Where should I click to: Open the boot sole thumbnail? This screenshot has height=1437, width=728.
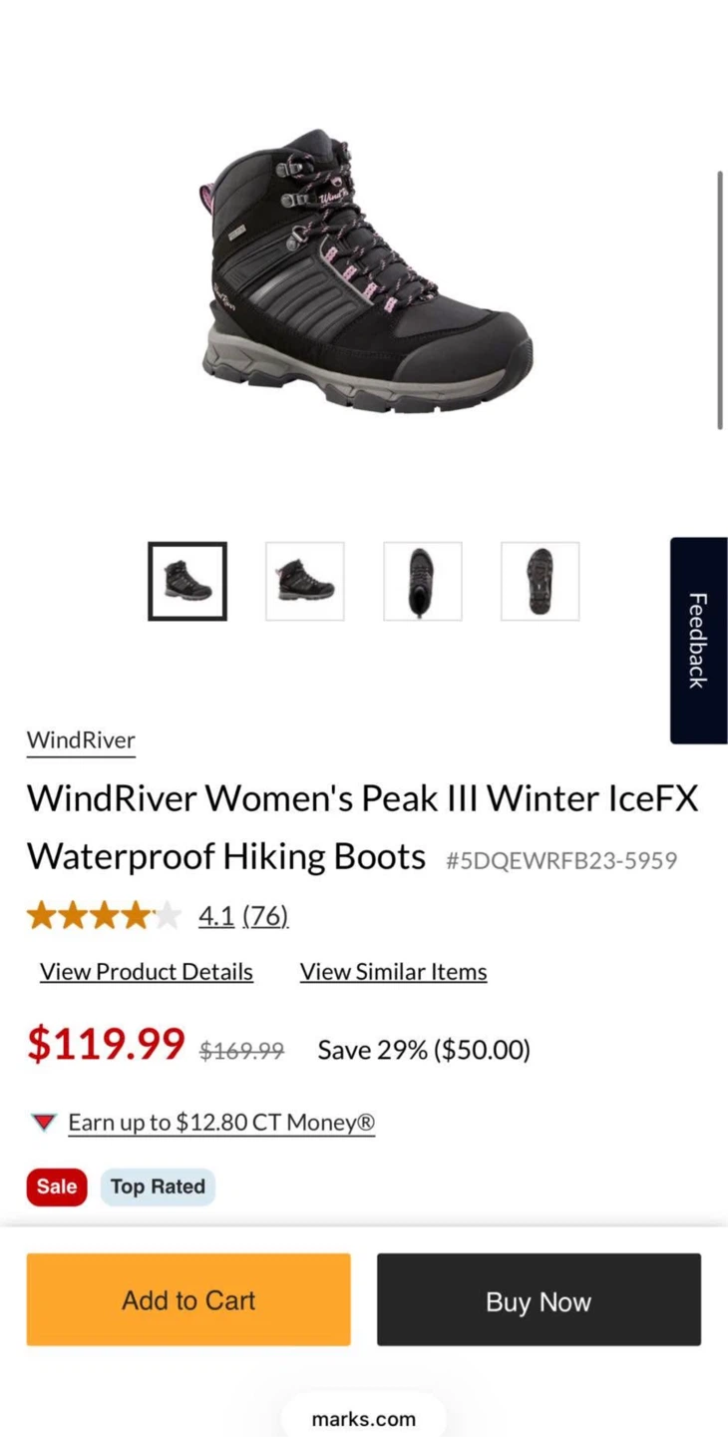(540, 581)
